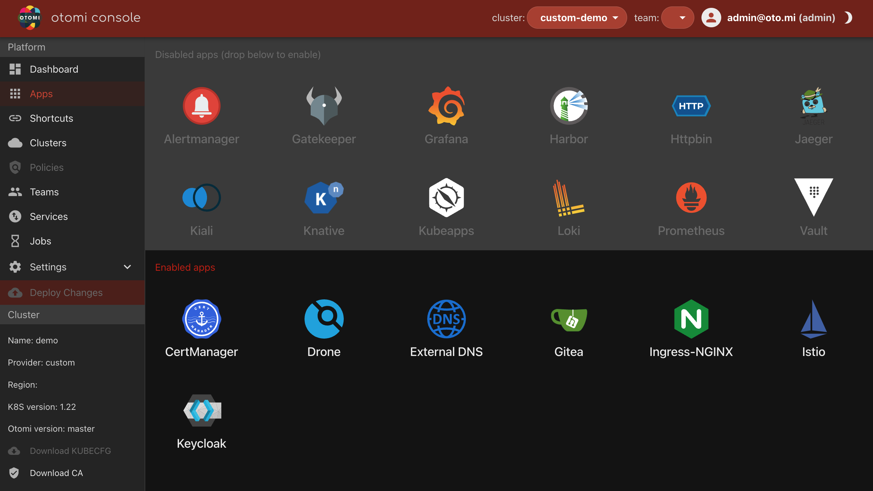Image resolution: width=873 pixels, height=491 pixels.
Task: Open the Prometheus app icon
Action: [x=691, y=197]
